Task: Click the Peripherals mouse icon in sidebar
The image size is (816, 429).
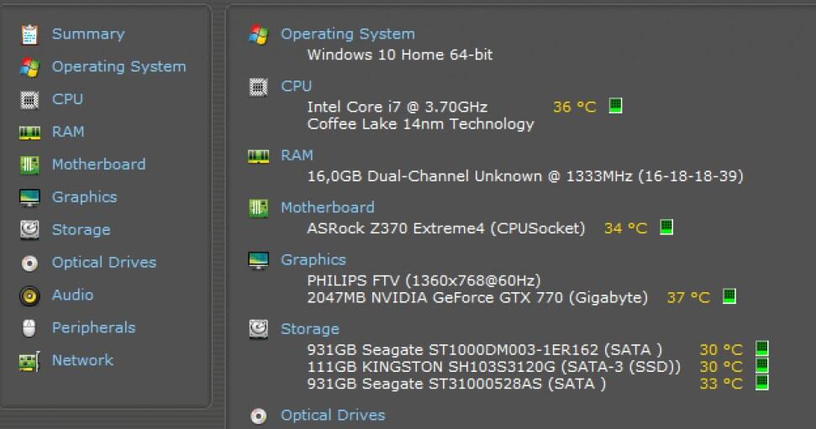Action: click(29, 328)
